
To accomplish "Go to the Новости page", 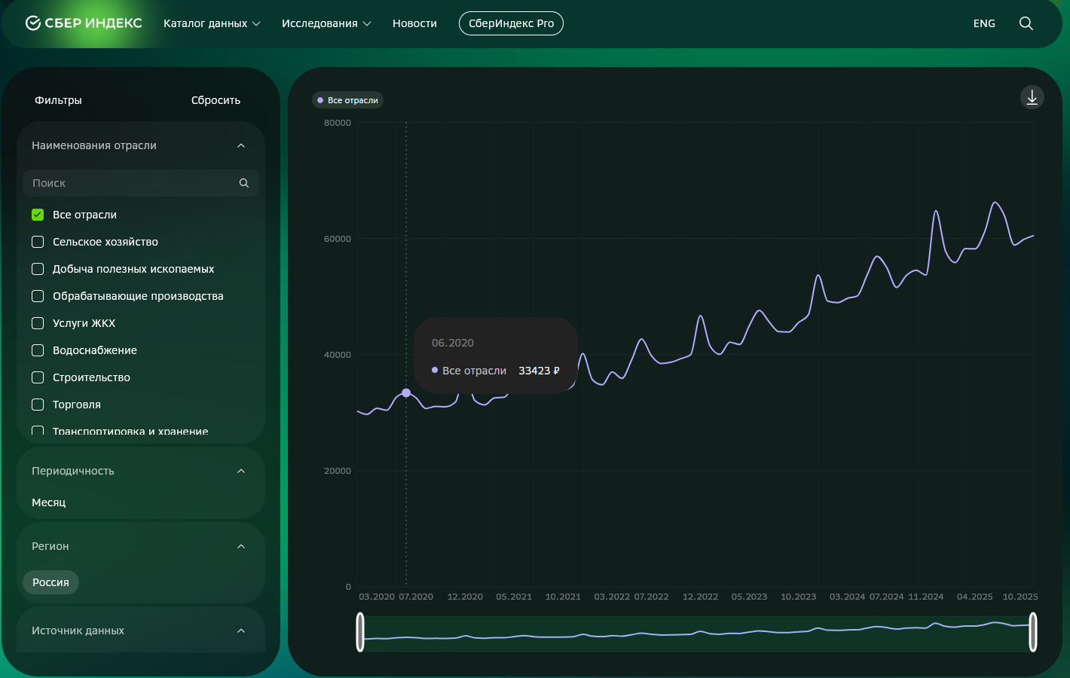I will coord(414,23).
